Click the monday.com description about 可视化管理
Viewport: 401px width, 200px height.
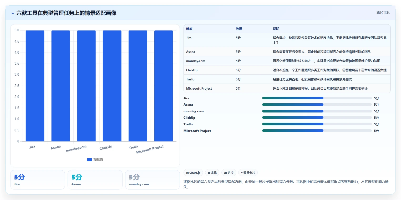click(x=327, y=61)
